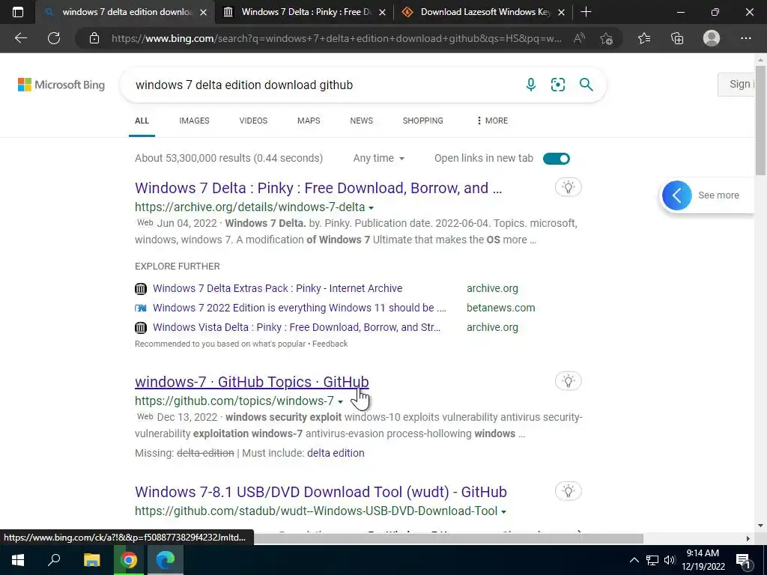Expand dropdown arrow next to archive.org URL
The image size is (767, 575).
click(x=371, y=208)
